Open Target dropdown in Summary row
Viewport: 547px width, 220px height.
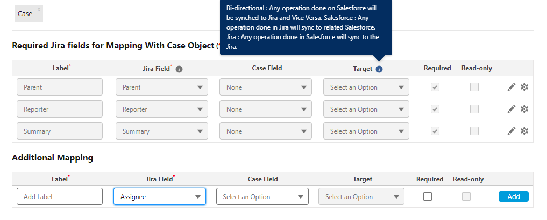click(366, 131)
